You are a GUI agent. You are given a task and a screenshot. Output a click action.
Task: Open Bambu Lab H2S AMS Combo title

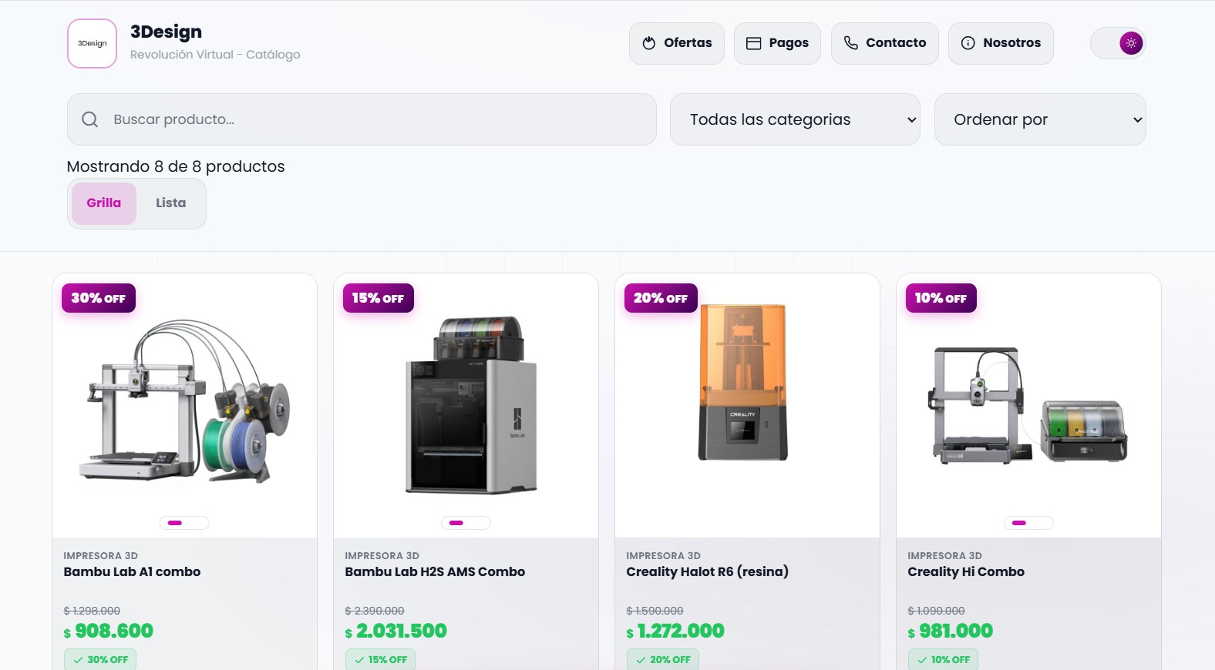(435, 571)
